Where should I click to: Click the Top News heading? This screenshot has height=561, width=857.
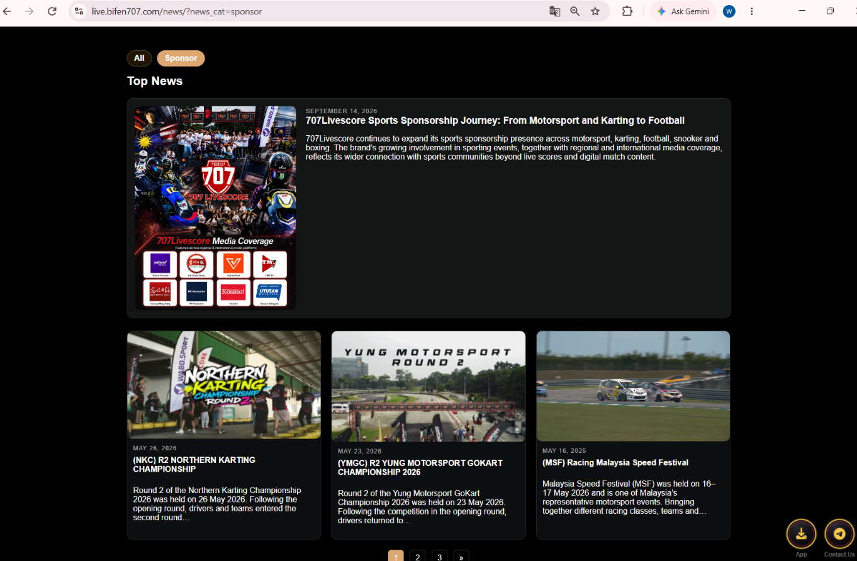coord(155,81)
